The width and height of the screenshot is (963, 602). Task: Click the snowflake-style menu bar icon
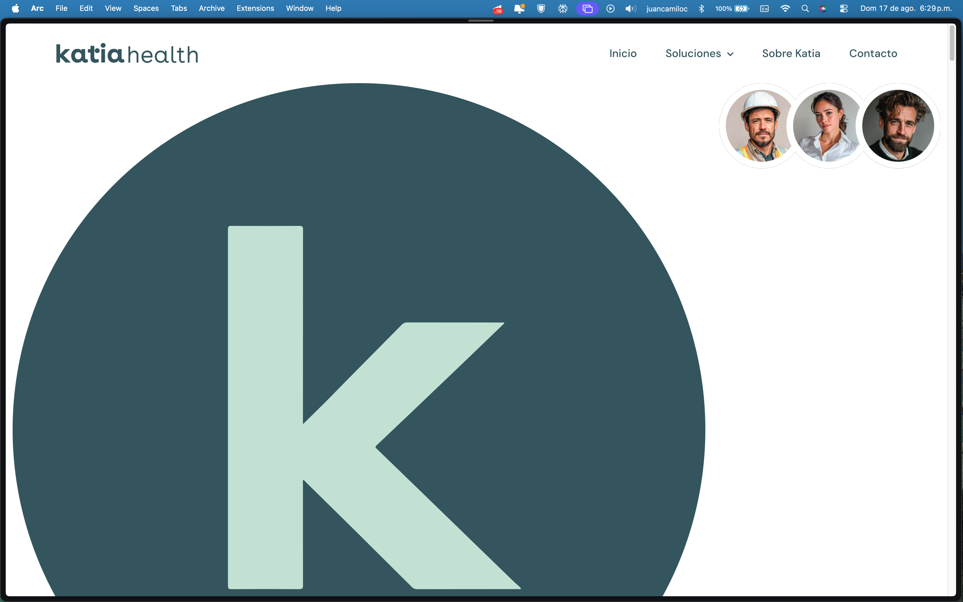click(563, 8)
